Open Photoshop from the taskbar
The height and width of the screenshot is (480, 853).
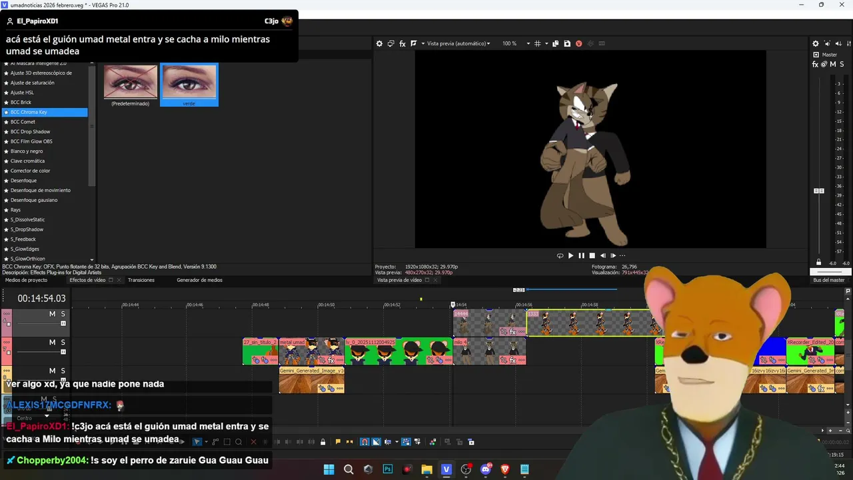[x=388, y=469]
